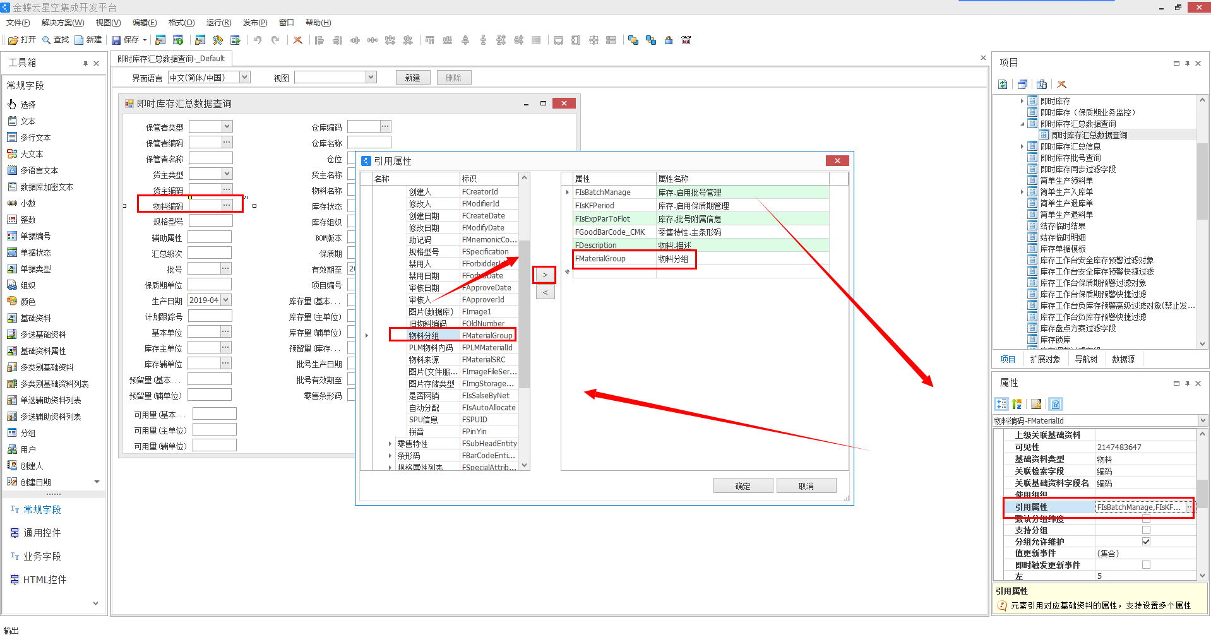Click the > add-attribute button
Image resolution: width=1211 pixels, height=635 pixels.
click(545, 275)
